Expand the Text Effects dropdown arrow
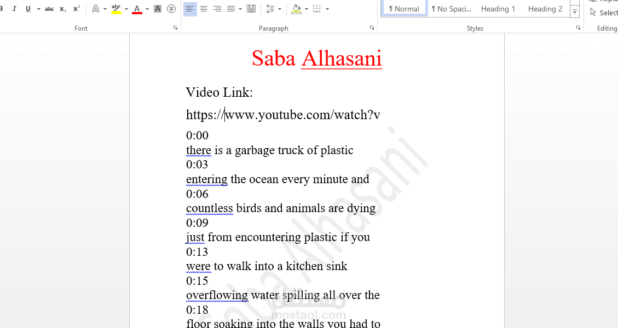Viewport: 618px width, 328px height. click(x=105, y=9)
